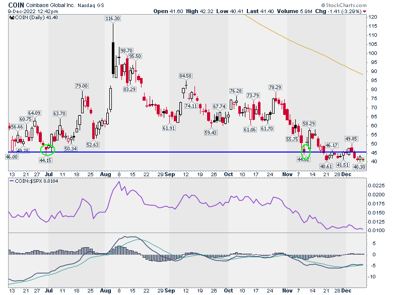Click the 76.28 price label
This screenshot has height=295, width=393.
pos(236,91)
